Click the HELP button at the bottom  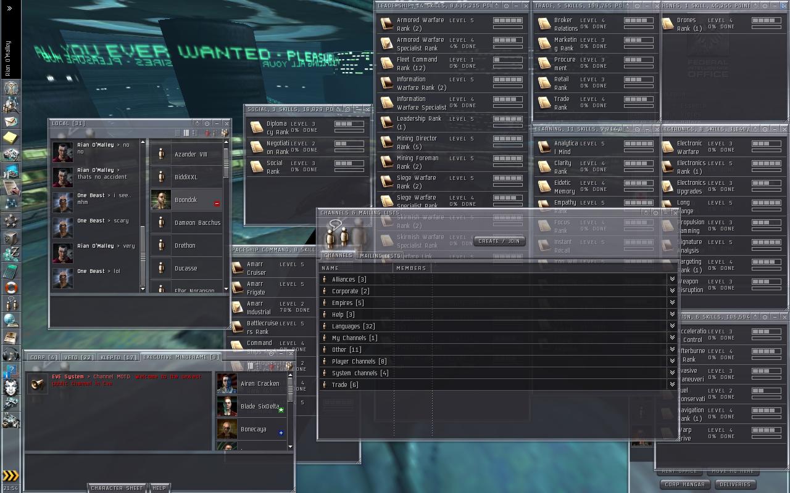point(159,488)
